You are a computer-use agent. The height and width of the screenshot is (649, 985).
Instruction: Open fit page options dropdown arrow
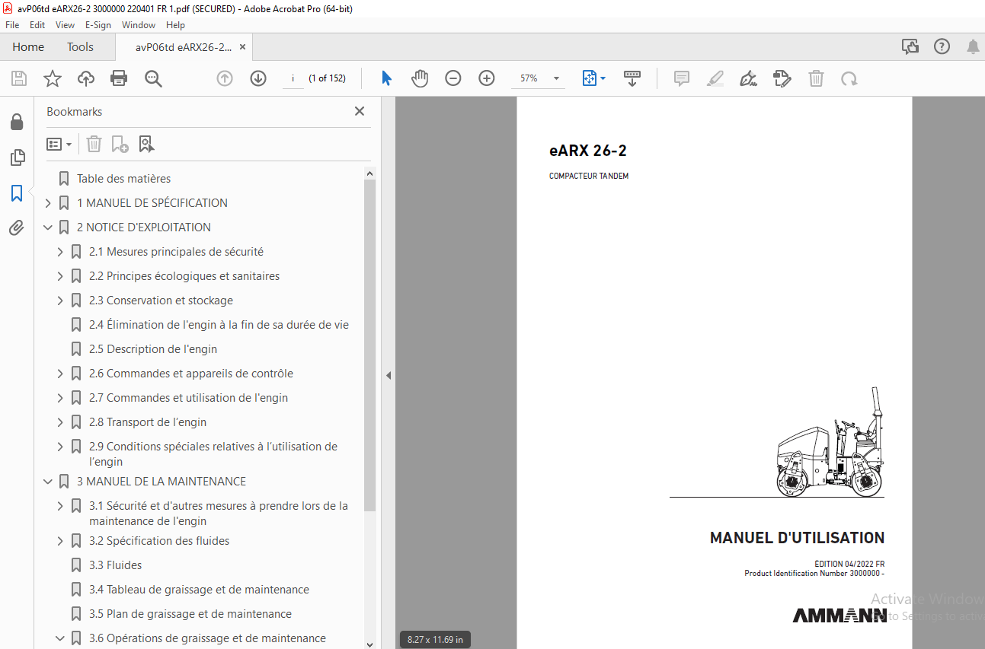[603, 78]
